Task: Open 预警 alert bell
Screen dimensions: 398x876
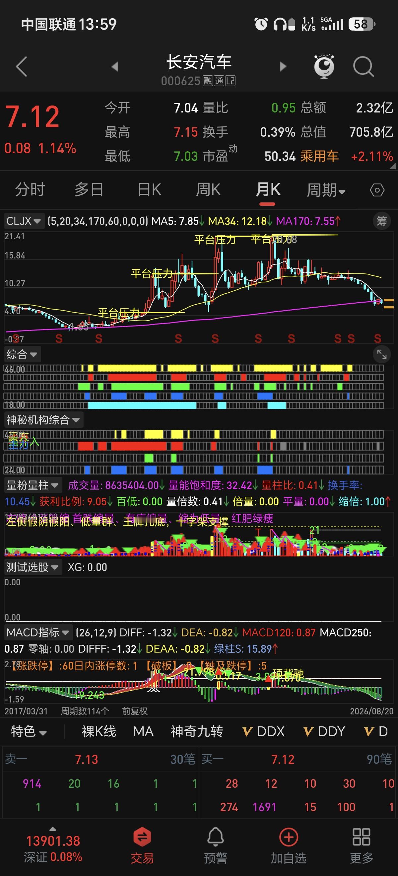Action: (216, 837)
